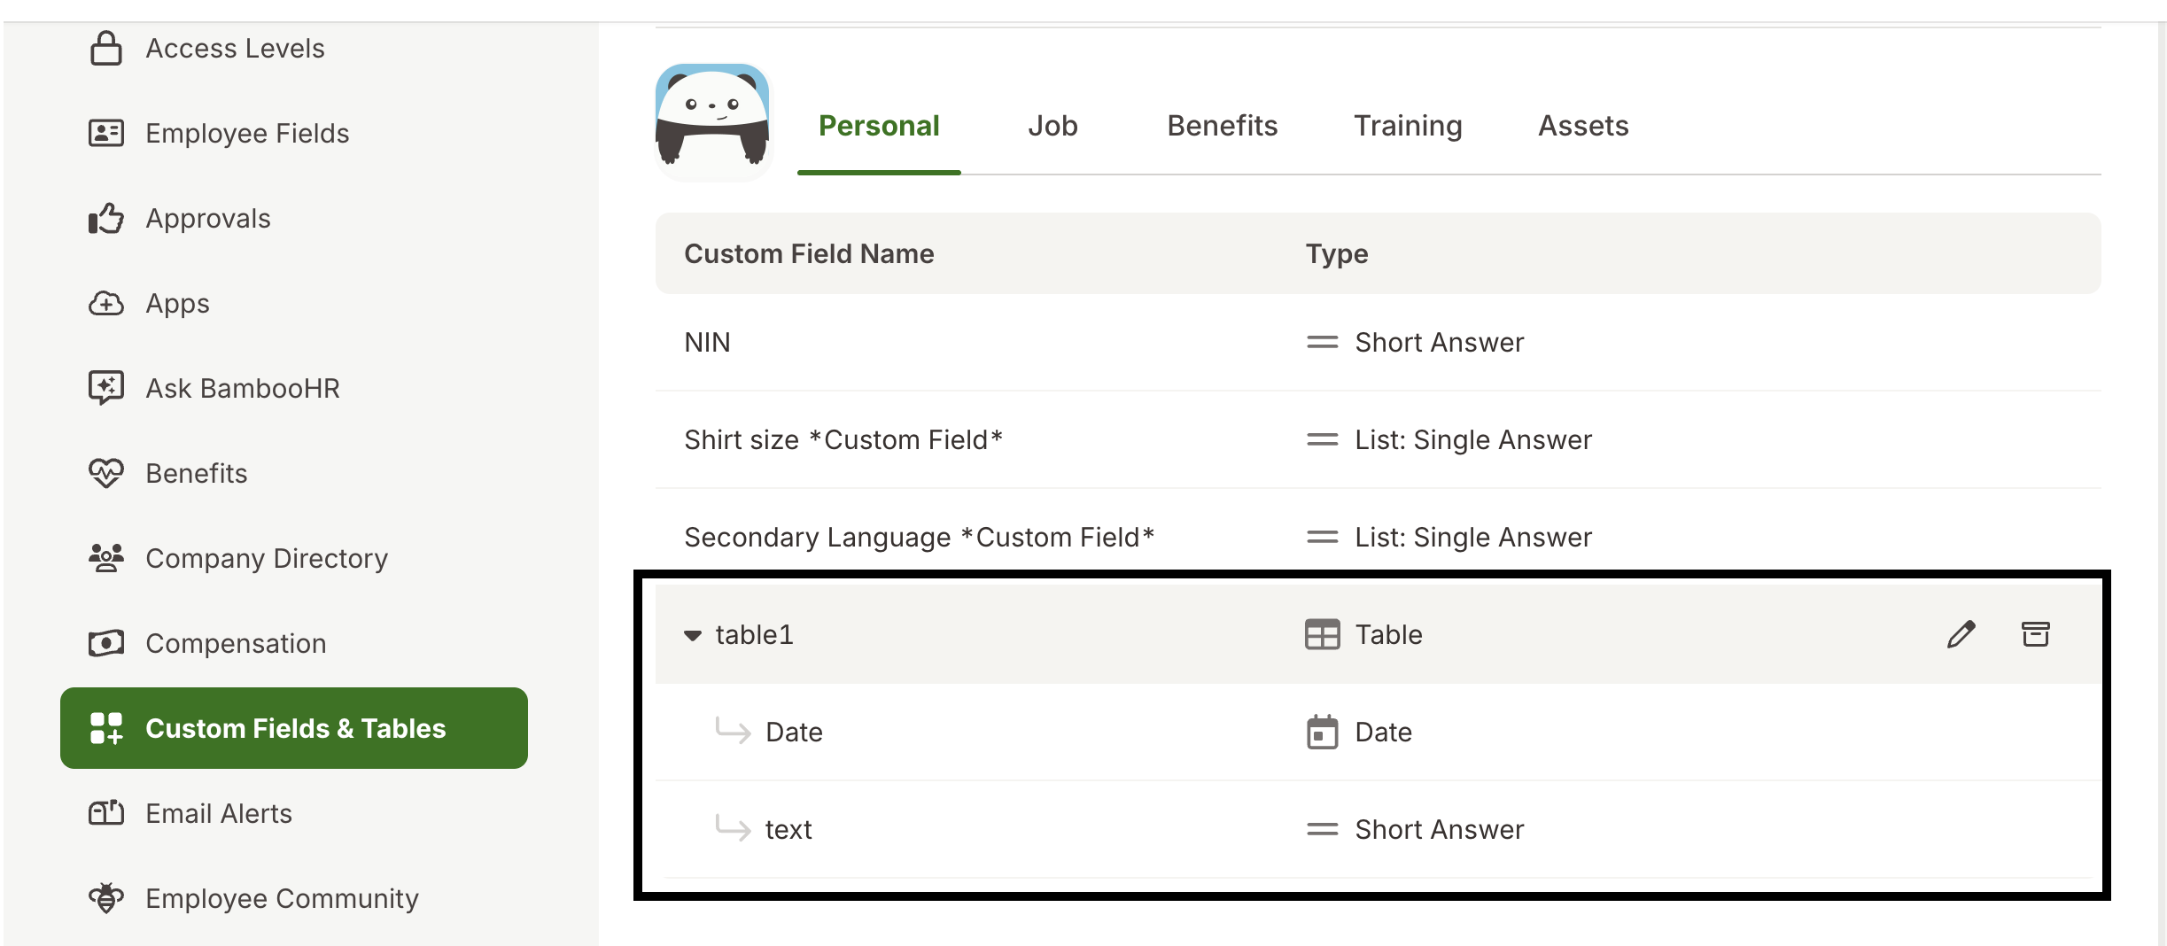Select the Employee Fields badge icon
Screen dimensions: 2167x946
[x=106, y=134]
